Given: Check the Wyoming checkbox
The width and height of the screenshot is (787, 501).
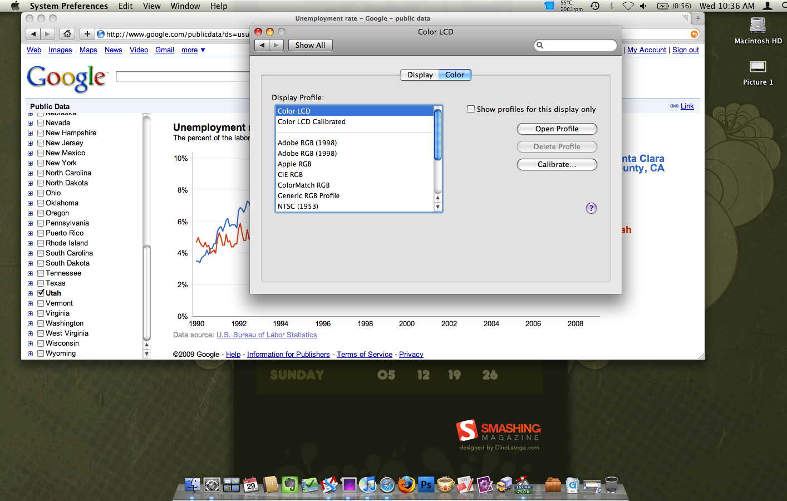Looking at the screenshot, I should point(41,353).
